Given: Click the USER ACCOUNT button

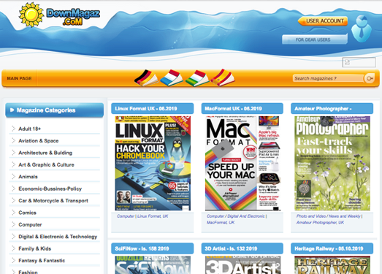Looking at the screenshot, I should (x=323, y=21).
